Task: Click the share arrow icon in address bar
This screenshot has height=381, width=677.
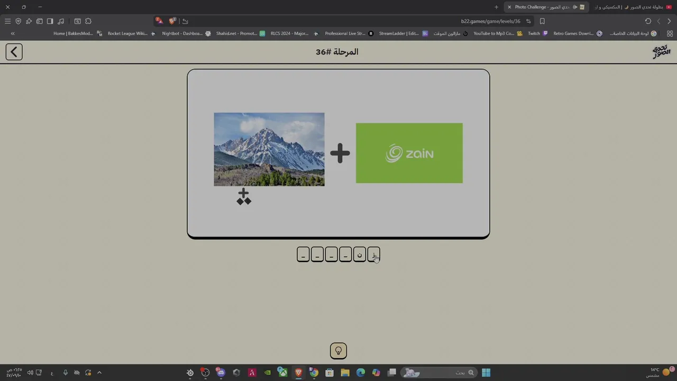Action: [x=185, y=21]
